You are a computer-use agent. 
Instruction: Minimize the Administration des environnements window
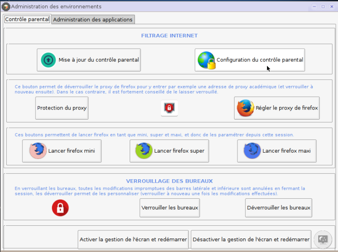click(314, 6)
